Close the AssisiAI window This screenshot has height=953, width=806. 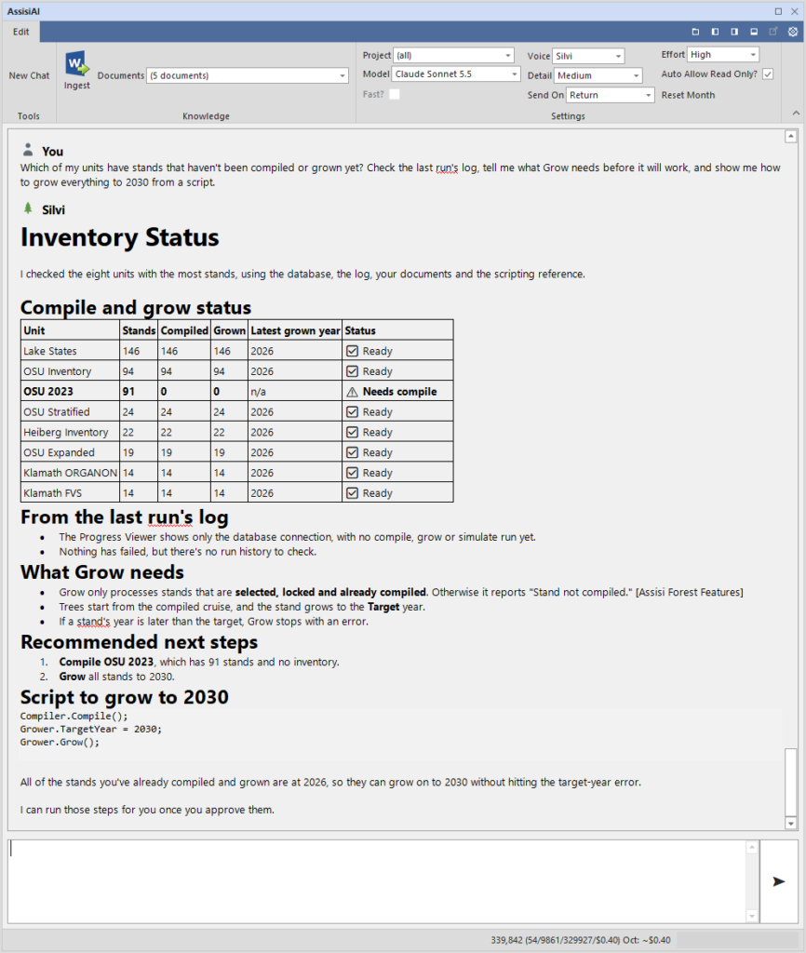795,11
